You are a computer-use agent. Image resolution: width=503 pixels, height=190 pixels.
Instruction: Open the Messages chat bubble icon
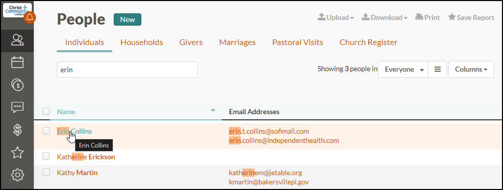[17, 107]
